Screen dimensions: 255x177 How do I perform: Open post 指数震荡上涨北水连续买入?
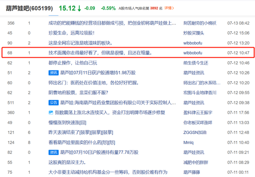point(110,113)
